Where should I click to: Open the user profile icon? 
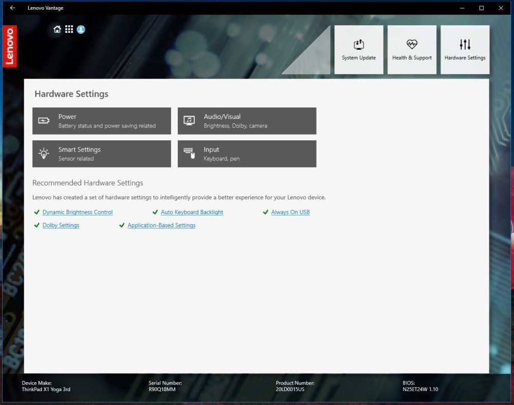pos(81,29)
